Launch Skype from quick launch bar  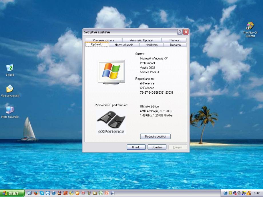coord(42,193)
